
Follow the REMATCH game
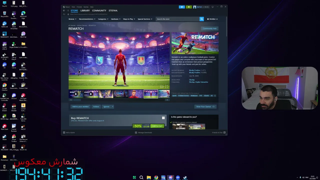[96, 106]
